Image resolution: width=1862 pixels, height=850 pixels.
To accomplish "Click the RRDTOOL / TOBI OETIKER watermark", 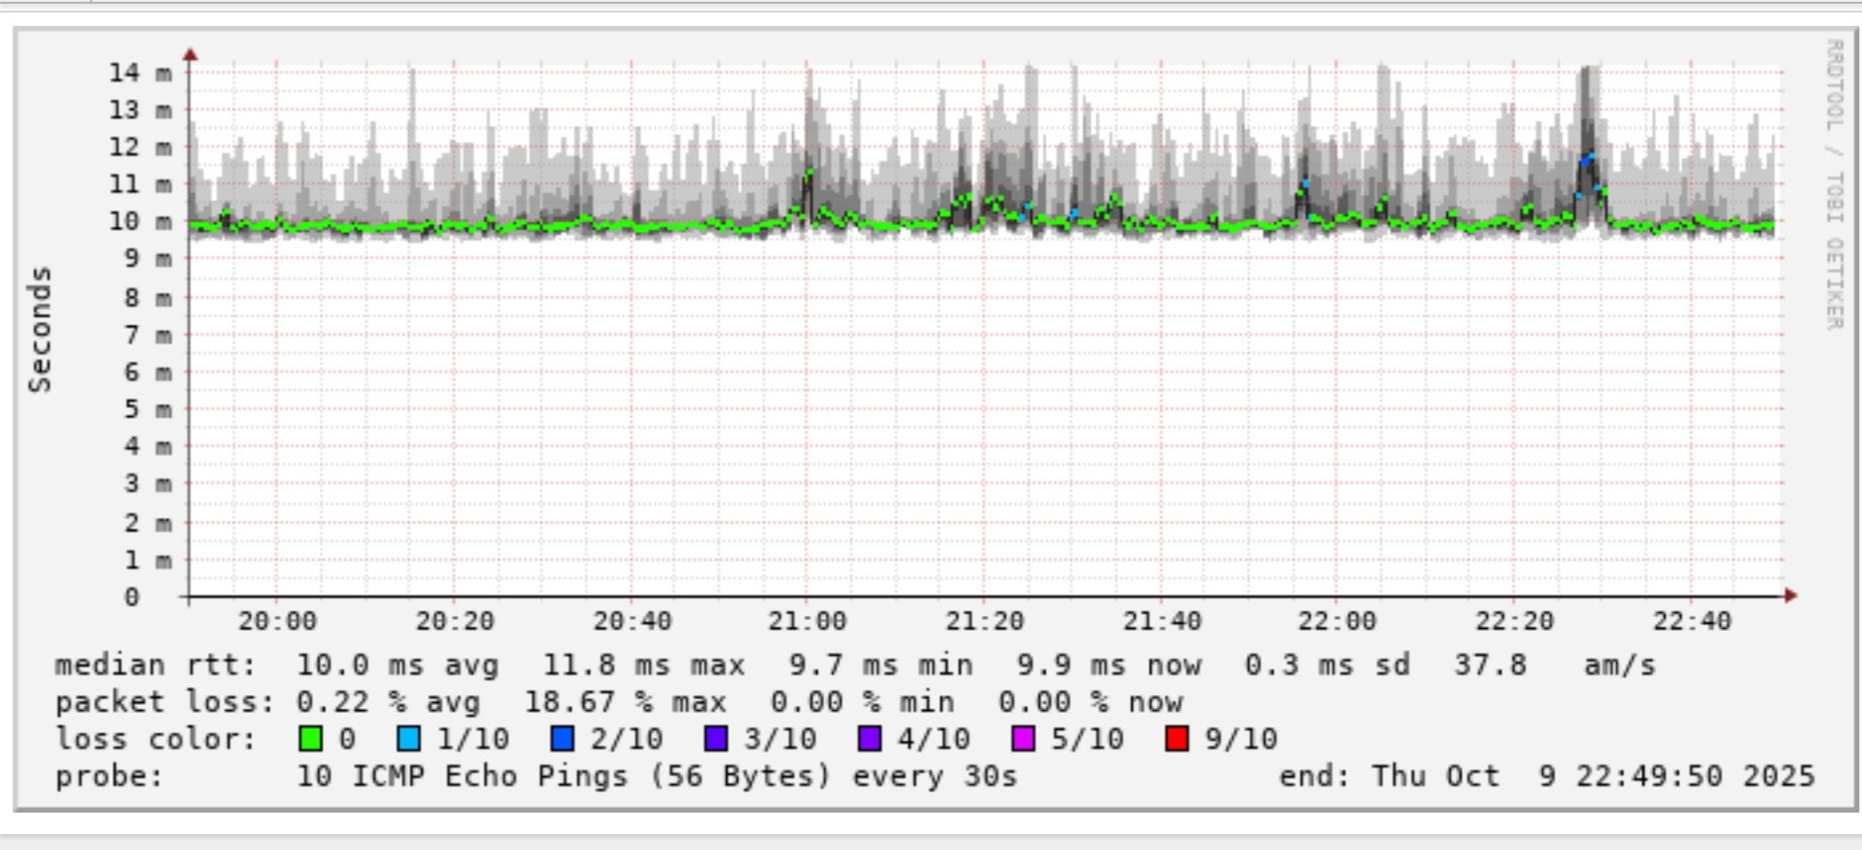I will pyautogui.click(x=1834, y=184).
